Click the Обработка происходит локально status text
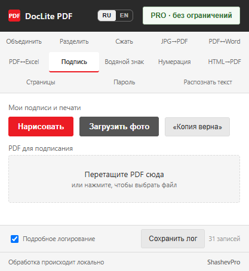 56,262
